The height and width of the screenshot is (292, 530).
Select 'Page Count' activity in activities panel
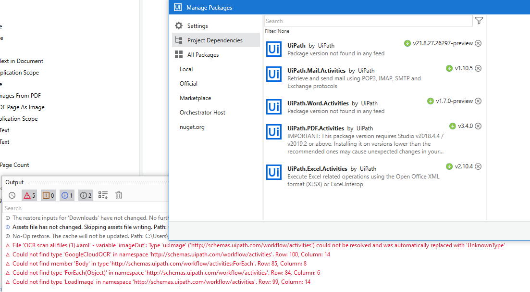pyautogui.click(x=14, y=165)
